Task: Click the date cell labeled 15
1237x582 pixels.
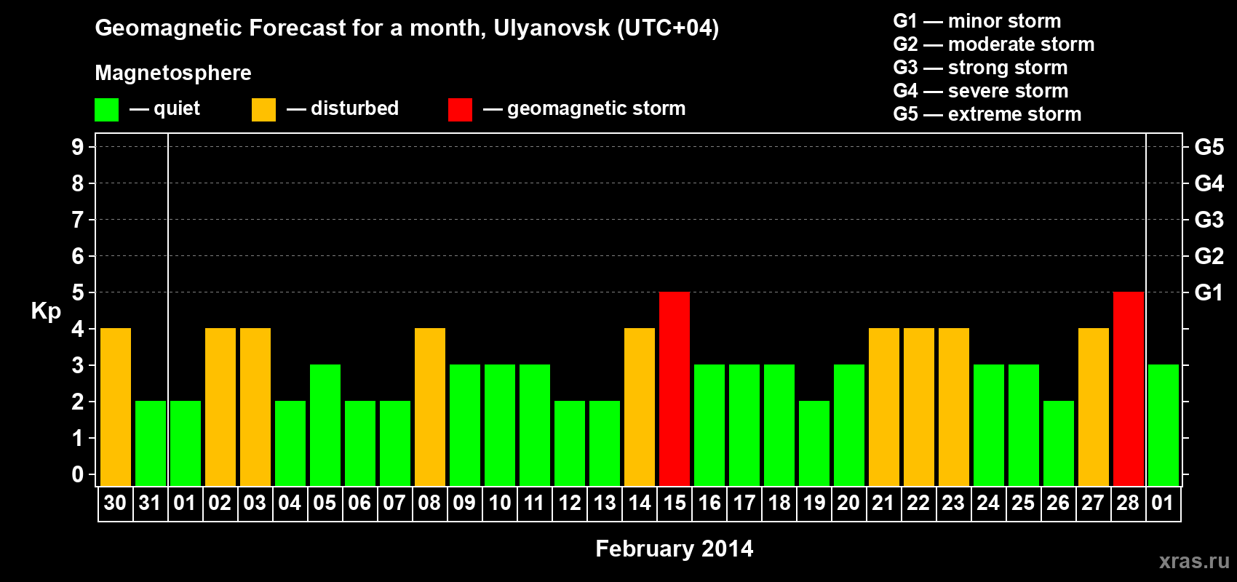Action: 675,503
